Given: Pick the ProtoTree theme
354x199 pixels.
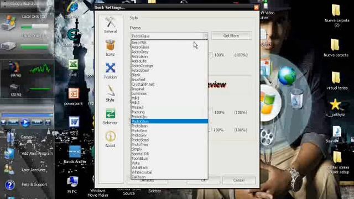Looking at the screenshot, I should coord(169,144).
